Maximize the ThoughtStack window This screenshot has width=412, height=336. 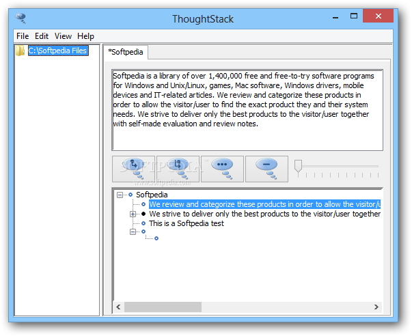pyautogui.click(x=354, y=16)
